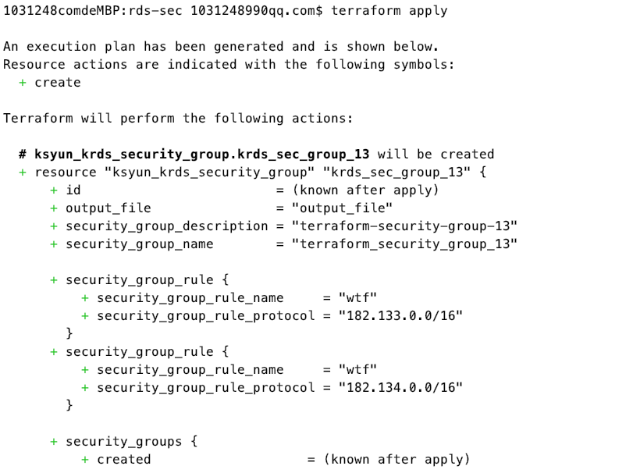Click the "id" attribute name
Viewport: 640px width, 473px height.
pos(73,190)
